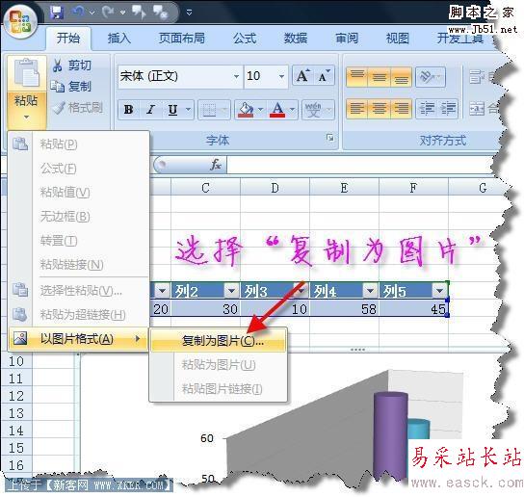524x497 pixels.
Task: Open the 开始 ribbon tab
Action: click(x=68, y=39)
